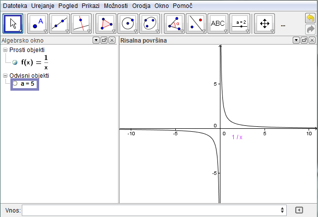Select the Circle with center tool
Image resolution: width=318 pixels, height=217 pixels.
click(x=128, y=23)
